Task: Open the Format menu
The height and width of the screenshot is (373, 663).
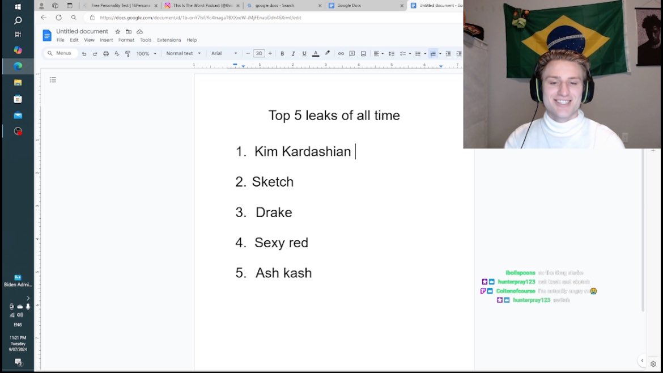Action: pos(126,40)
